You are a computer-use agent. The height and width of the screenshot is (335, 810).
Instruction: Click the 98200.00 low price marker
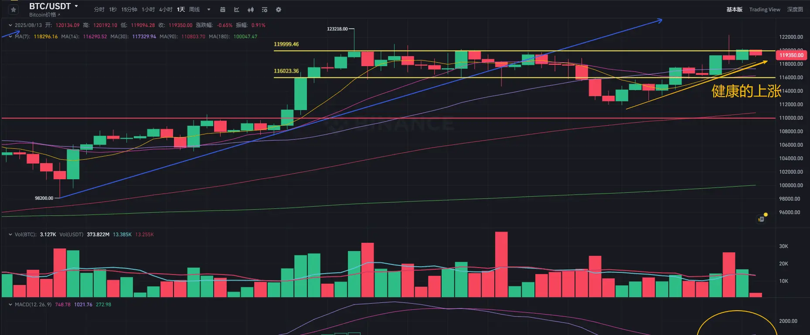click(44, 198)
